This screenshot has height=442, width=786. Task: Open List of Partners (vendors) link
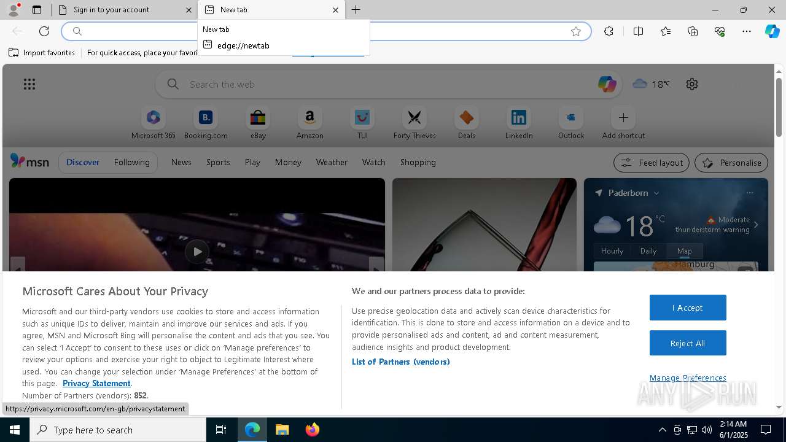pyautogui.click(x=401, y=362)
